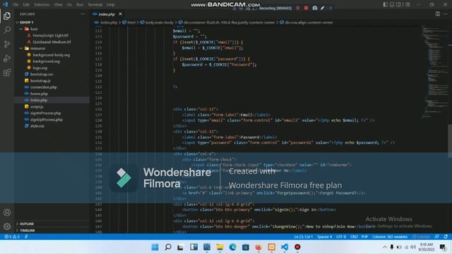Image resolution: width=452 pixels, height=254 pixels.
Task: Open the Terminal menu
Action: point(95,5)
